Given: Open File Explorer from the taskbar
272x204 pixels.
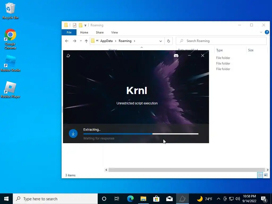Looking at the screenshot, I should click(x=143, y=199).
